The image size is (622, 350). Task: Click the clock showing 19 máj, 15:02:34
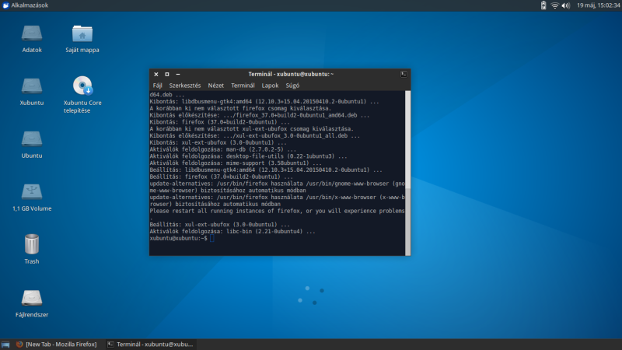pos(598,5)
